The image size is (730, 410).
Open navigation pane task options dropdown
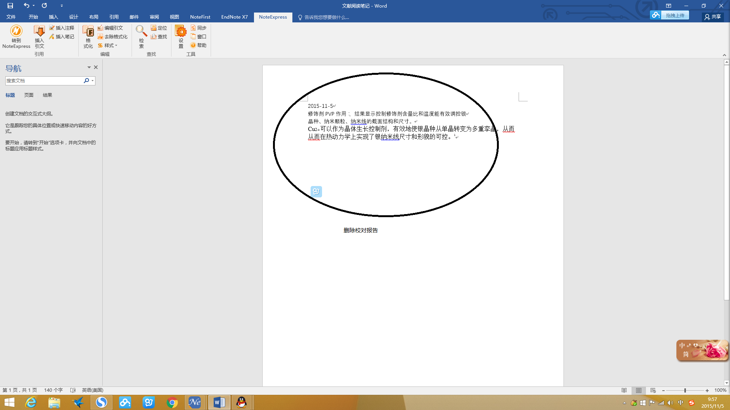tap(89, 67)
